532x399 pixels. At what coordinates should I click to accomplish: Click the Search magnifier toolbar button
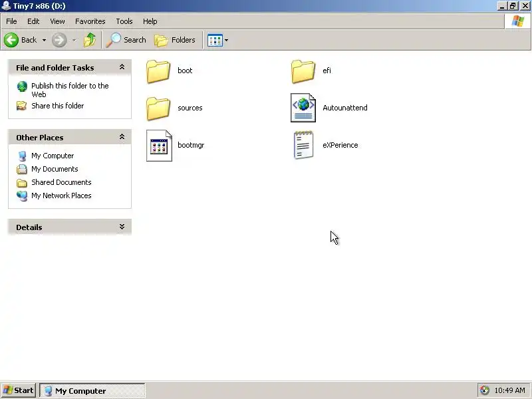click(x=126, y=40)
